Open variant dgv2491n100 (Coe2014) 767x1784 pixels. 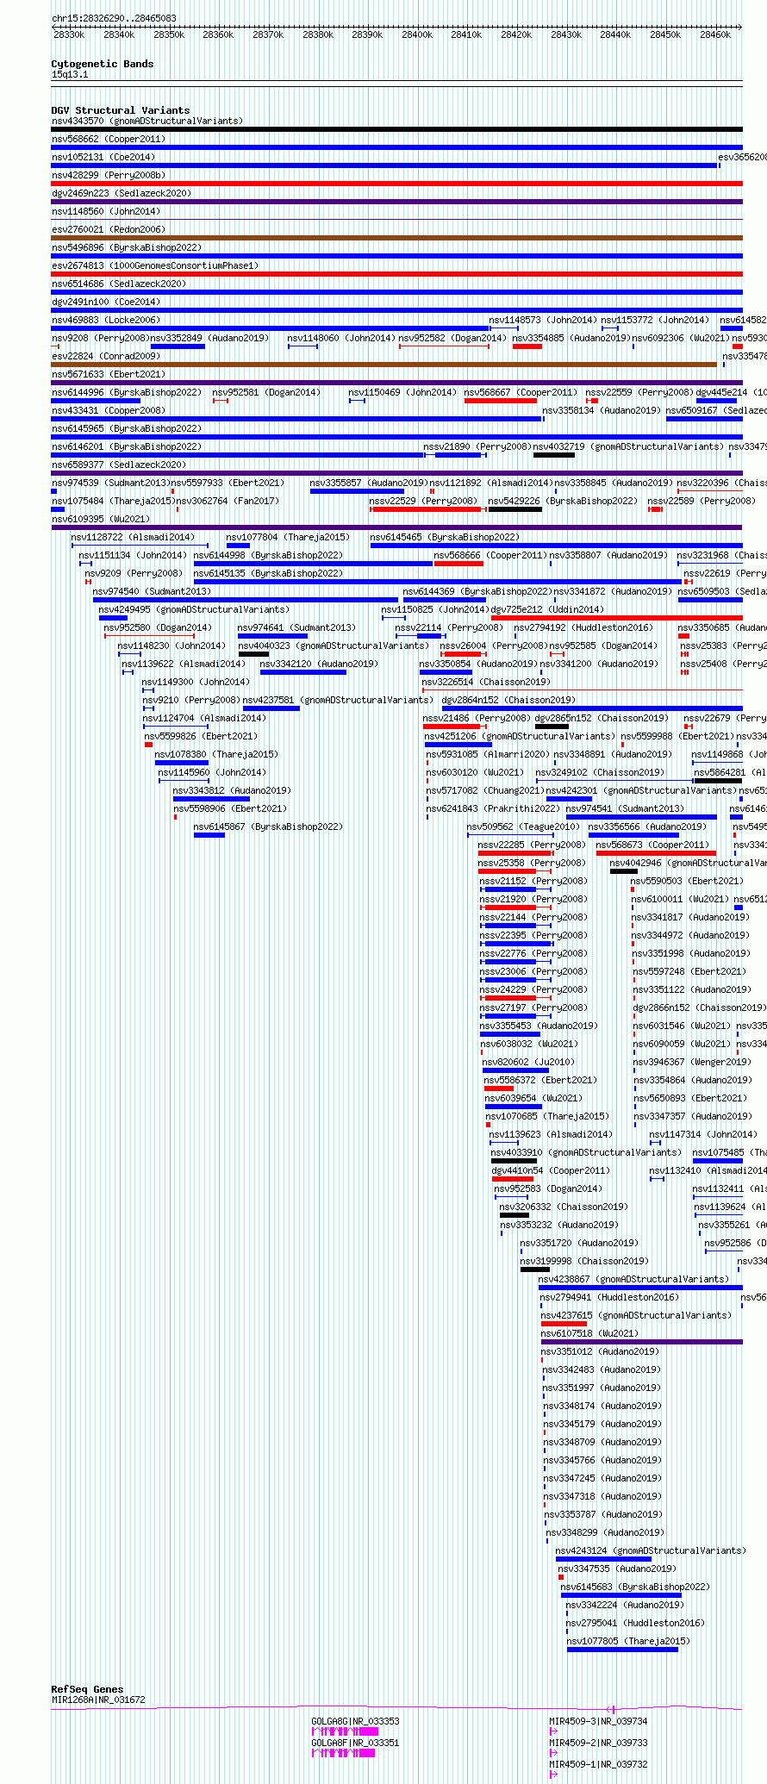pos(106,302)
